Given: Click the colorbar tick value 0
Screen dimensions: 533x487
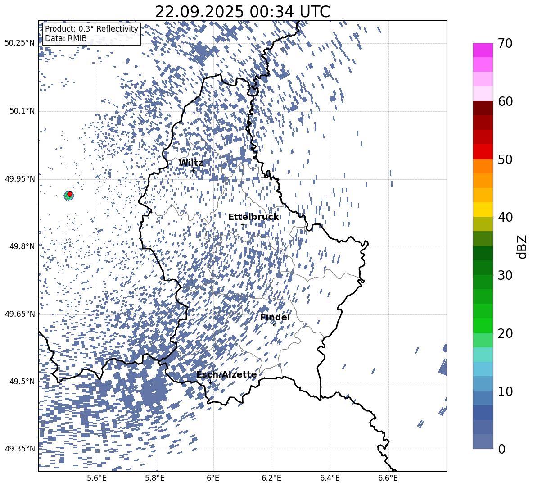Looking at the screenshot, I should (x=502, y=449).
